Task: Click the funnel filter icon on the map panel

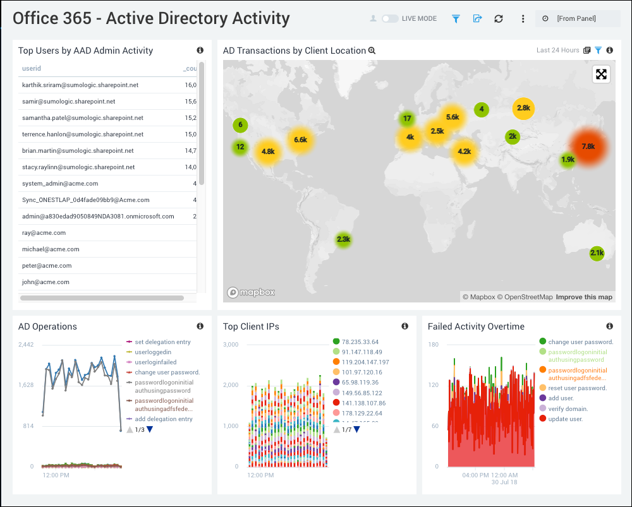Action: point(598,50)
